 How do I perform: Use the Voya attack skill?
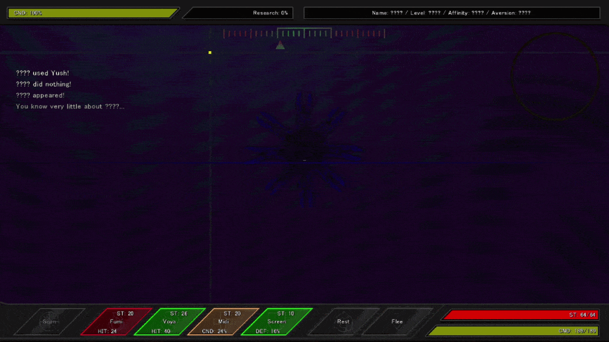click(170, 322)
